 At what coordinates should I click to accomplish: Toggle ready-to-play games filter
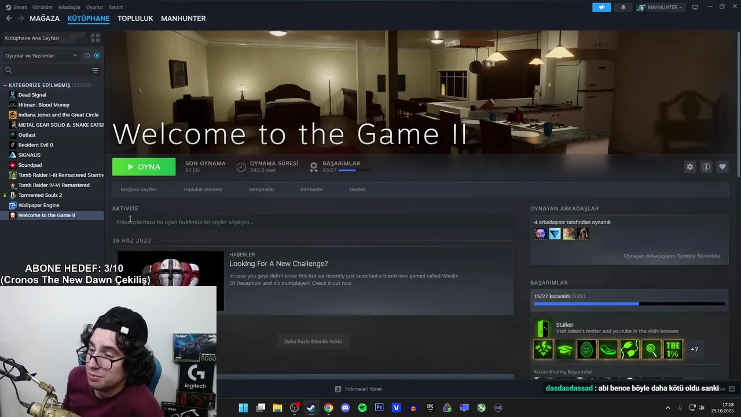pos(97,56)
